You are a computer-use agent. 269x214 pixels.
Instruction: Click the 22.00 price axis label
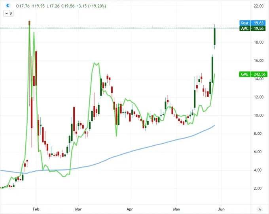(259, 6)
